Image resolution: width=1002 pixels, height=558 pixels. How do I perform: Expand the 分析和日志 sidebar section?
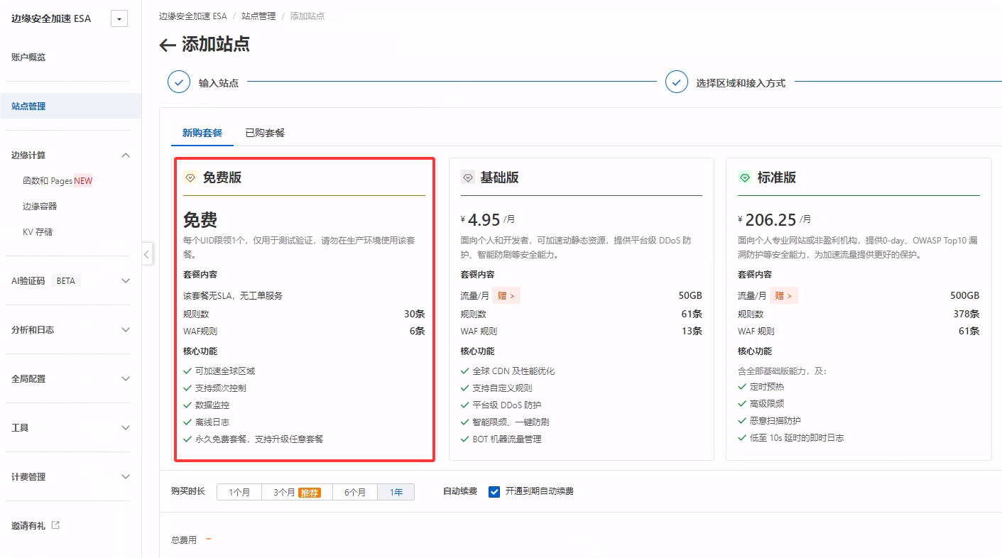(126, 329)
